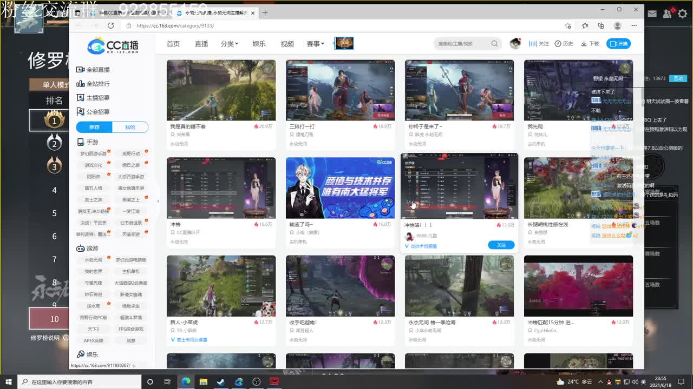Click the blue 开播 start-stream button
The width and height of the screenshot is (693, 389).
point(618,44)
